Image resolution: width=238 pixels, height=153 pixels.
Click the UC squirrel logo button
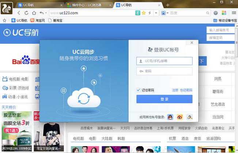coord(7,8)
